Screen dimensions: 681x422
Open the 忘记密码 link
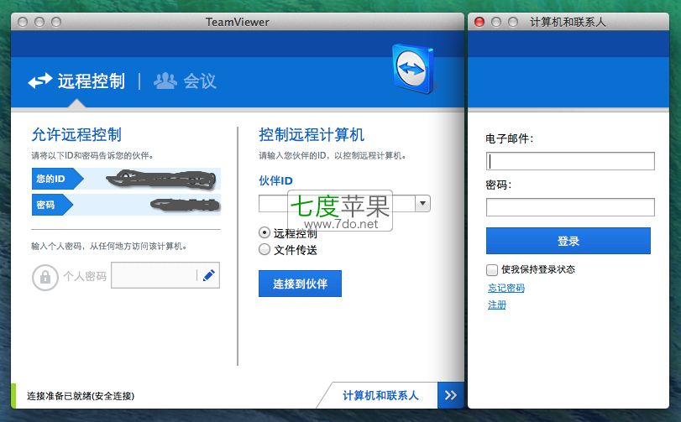[506, 288]
